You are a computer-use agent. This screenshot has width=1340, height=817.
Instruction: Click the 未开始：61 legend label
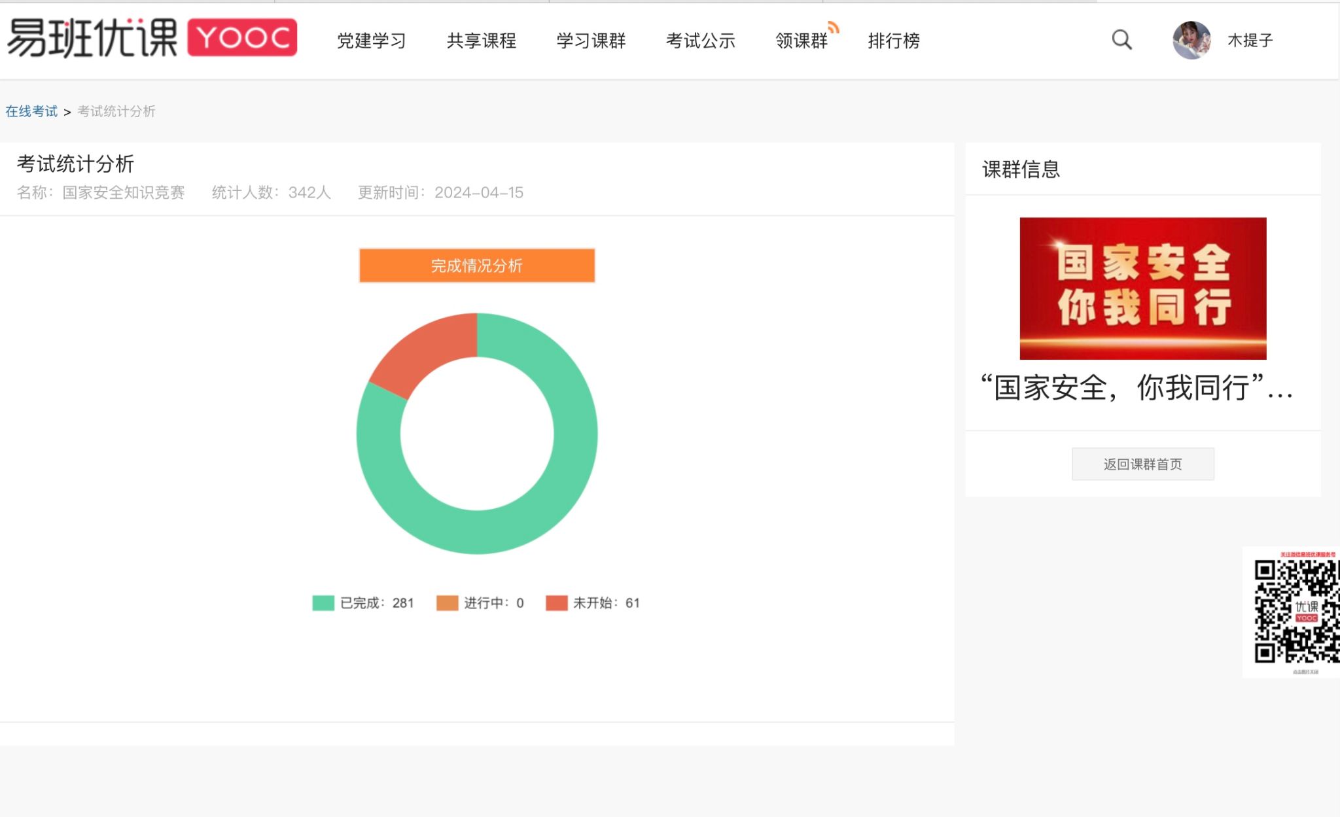click(x=607, y=602)
